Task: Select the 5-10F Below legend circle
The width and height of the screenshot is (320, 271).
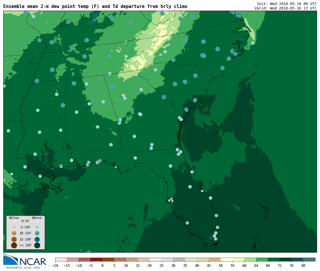Action: tap(14, 227)
